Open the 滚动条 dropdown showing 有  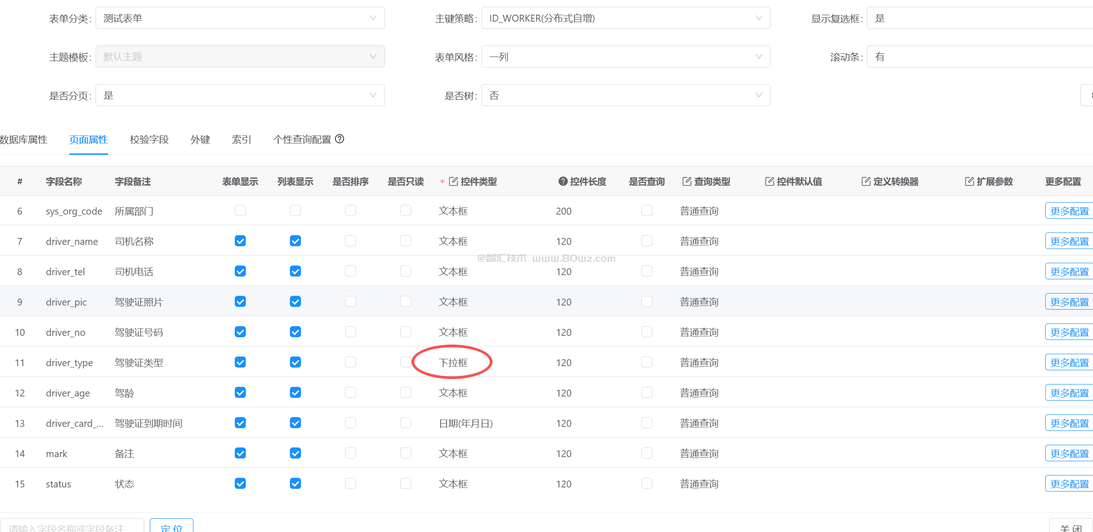(x=980, y=57)
